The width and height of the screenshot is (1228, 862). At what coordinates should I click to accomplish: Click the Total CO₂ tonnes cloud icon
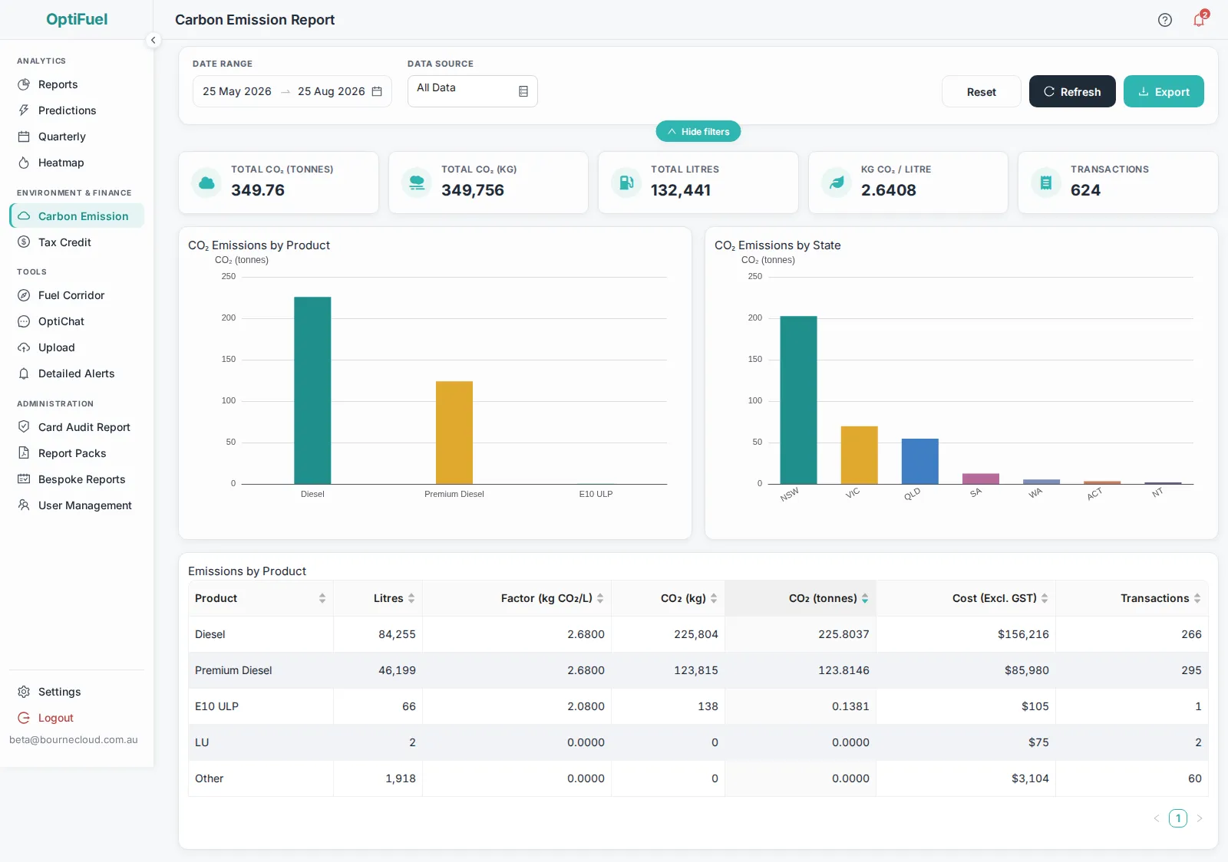206,183
